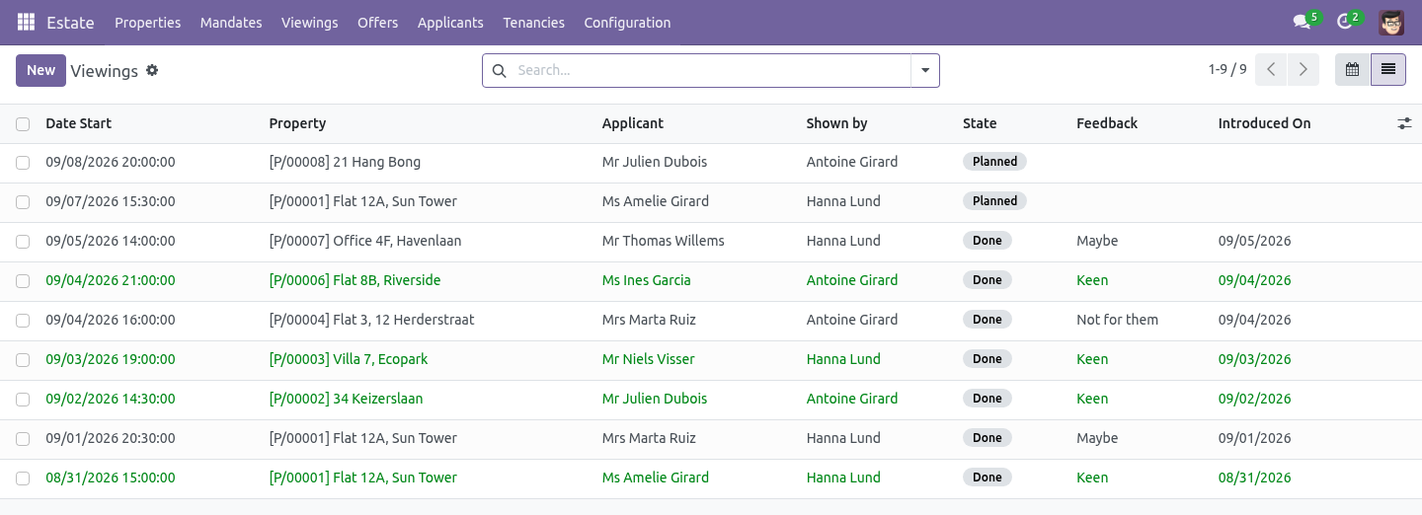The height and width of the screenshot is (515, 1422).
Task: Open the user avatar menu
Action: point(1391,22)
